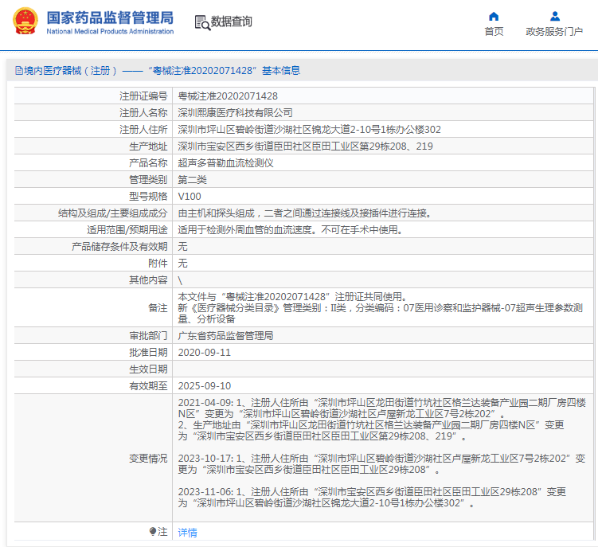Go to 首页 text link
Screen dimensions: 598x547
494,32
